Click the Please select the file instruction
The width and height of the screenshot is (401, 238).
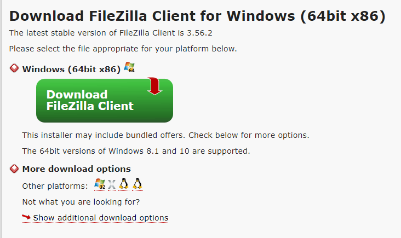coord(123,49)
